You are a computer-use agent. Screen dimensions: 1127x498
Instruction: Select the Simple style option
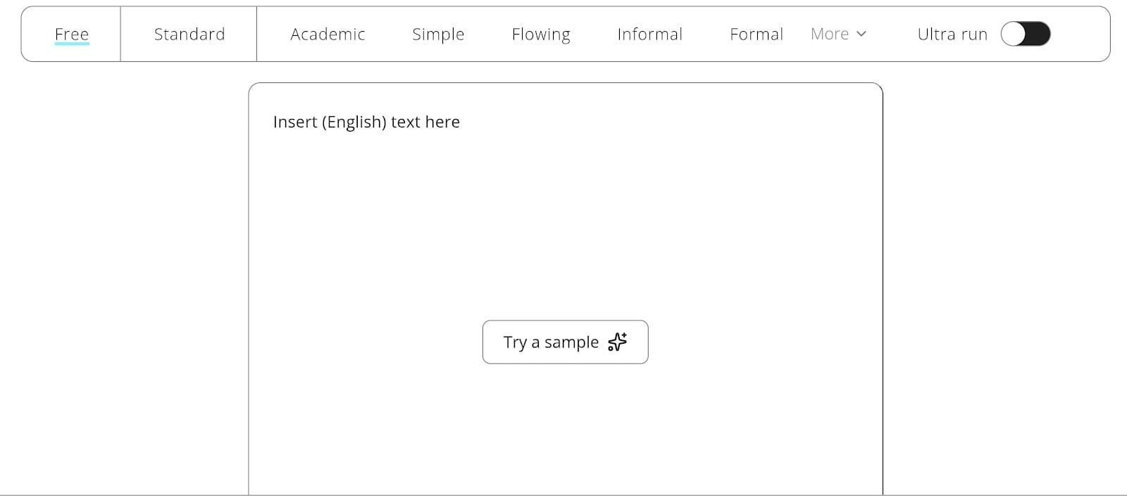438,34
